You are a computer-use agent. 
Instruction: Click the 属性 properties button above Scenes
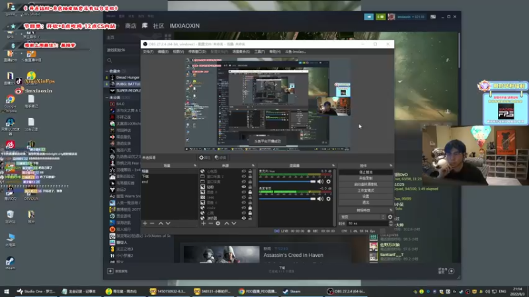[204, 158]
